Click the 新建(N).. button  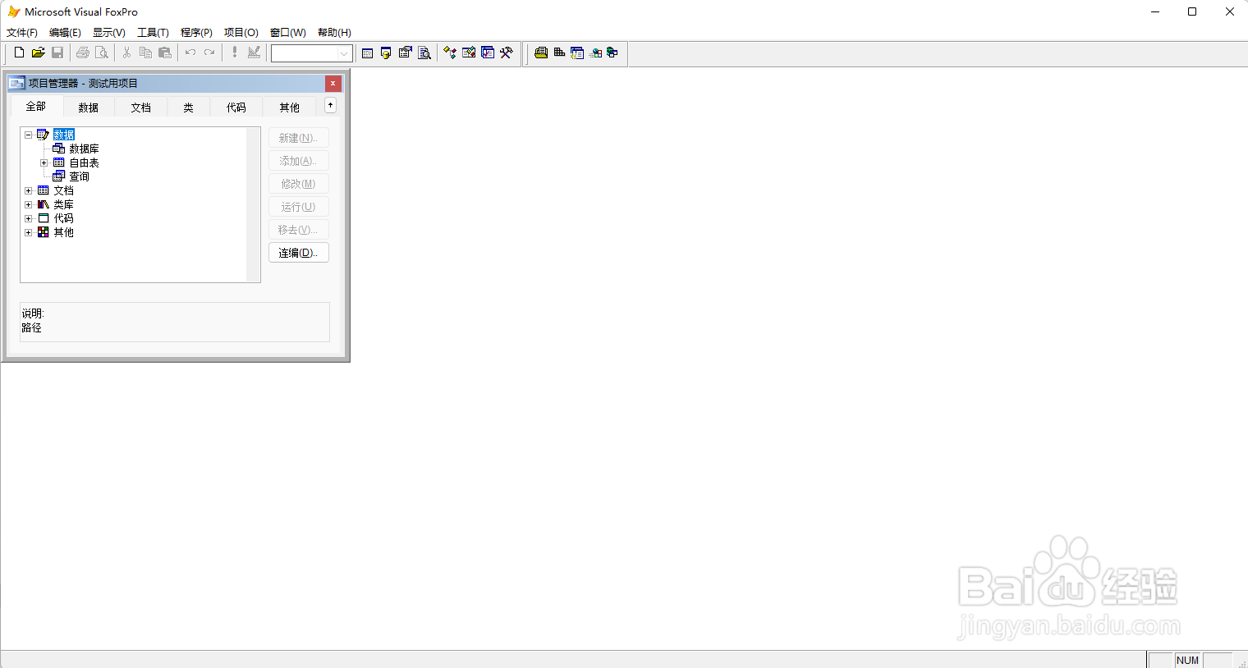(299, 138)
